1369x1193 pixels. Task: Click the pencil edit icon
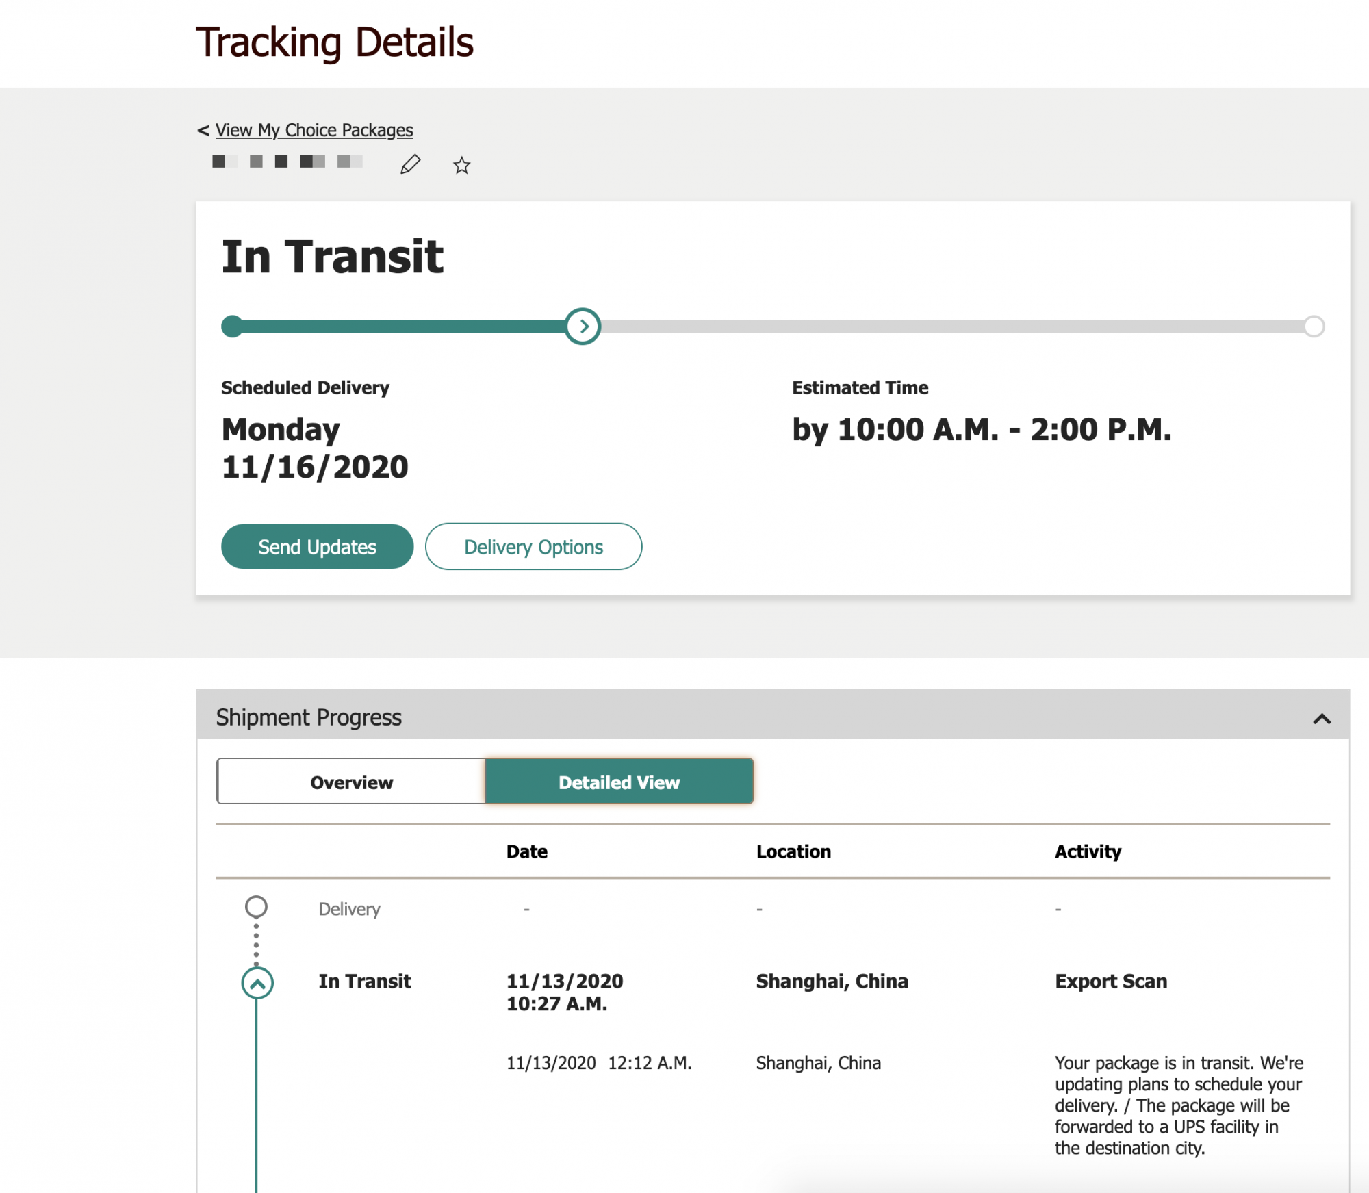410,164
